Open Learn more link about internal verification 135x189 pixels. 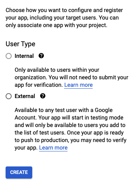[78, 85]
